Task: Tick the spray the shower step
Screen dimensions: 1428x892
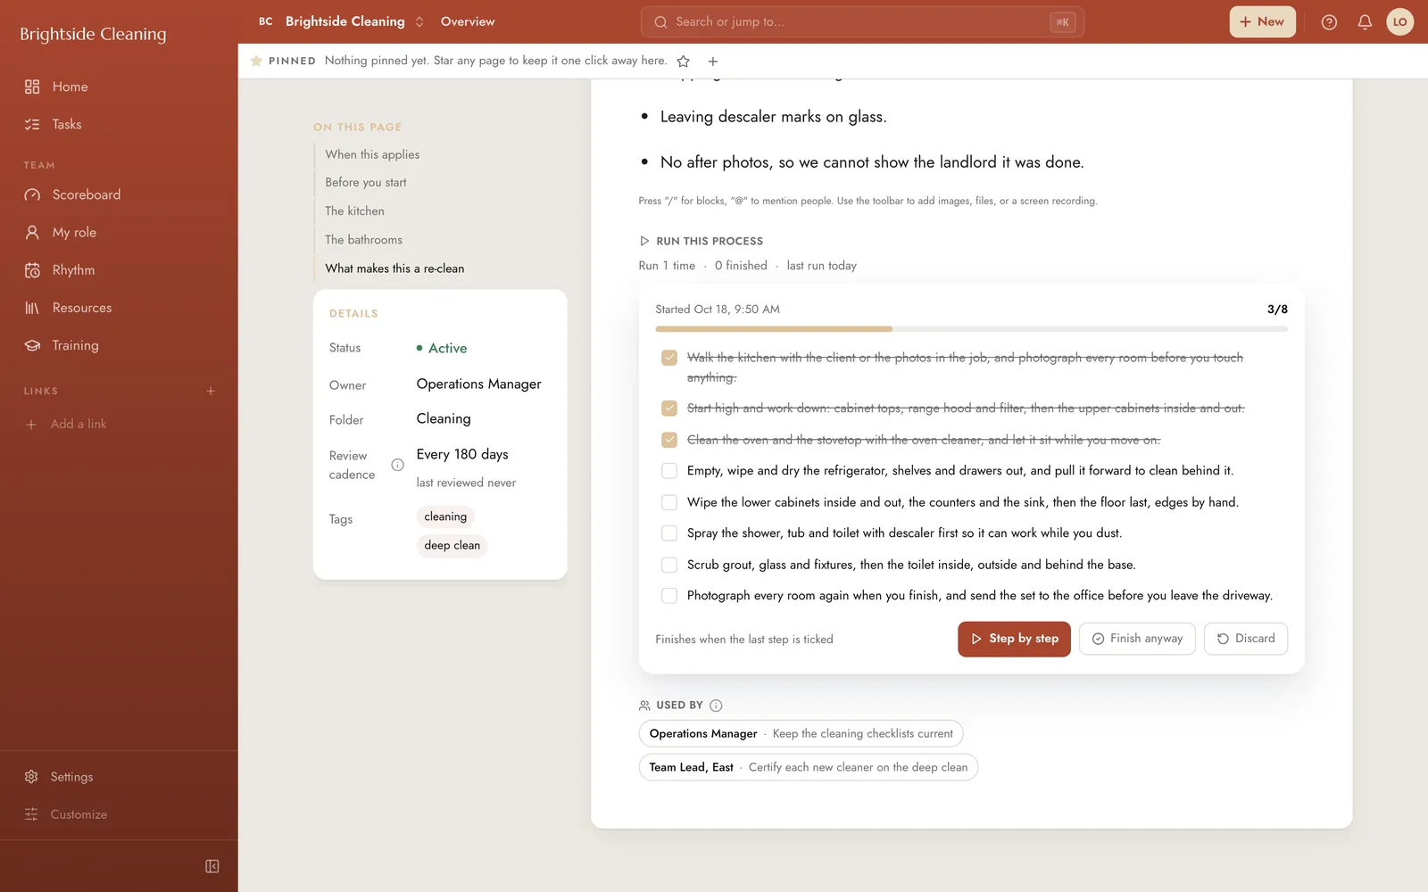Action: click(669, 533)
